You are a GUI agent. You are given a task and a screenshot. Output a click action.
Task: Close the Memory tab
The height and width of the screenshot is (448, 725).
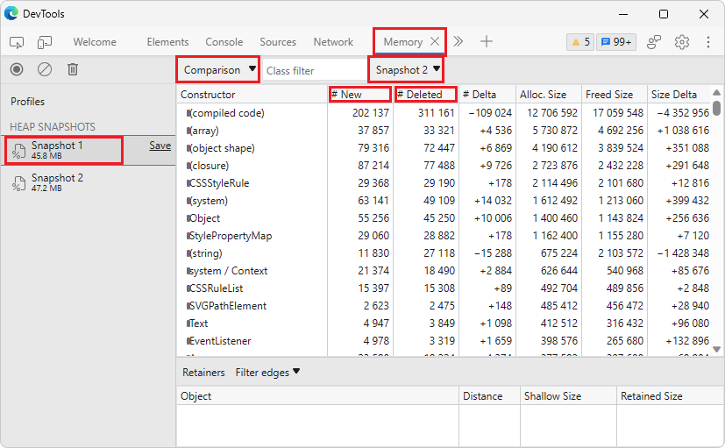(435, 41)
